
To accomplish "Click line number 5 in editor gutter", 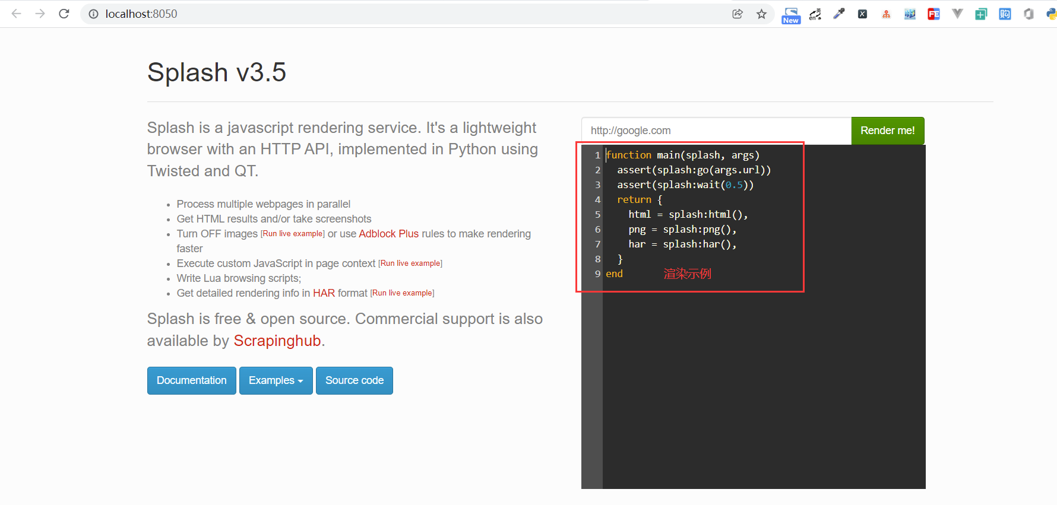I will 597,214.
